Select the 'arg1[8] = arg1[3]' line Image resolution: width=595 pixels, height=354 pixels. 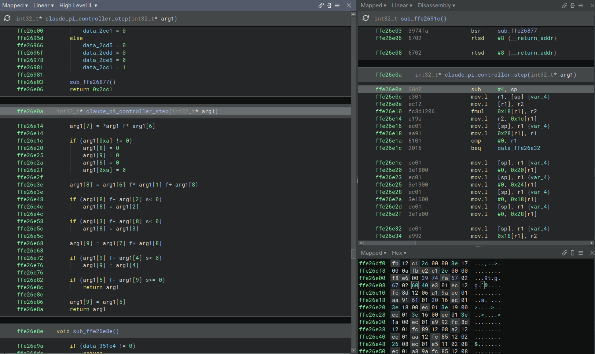coord(111,229)
